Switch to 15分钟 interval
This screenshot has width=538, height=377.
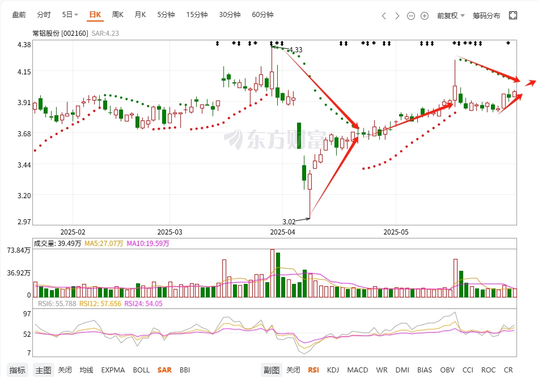[x=197, y=14]
